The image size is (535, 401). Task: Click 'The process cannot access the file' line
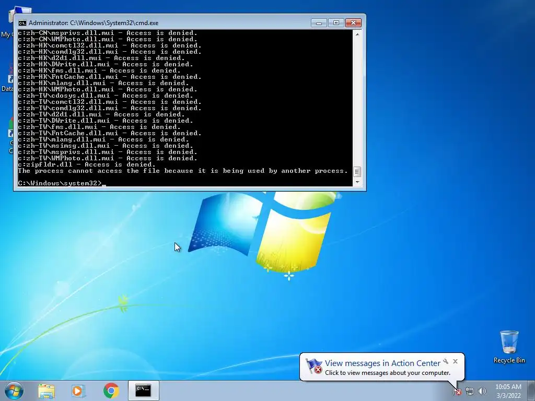(183, 171)
